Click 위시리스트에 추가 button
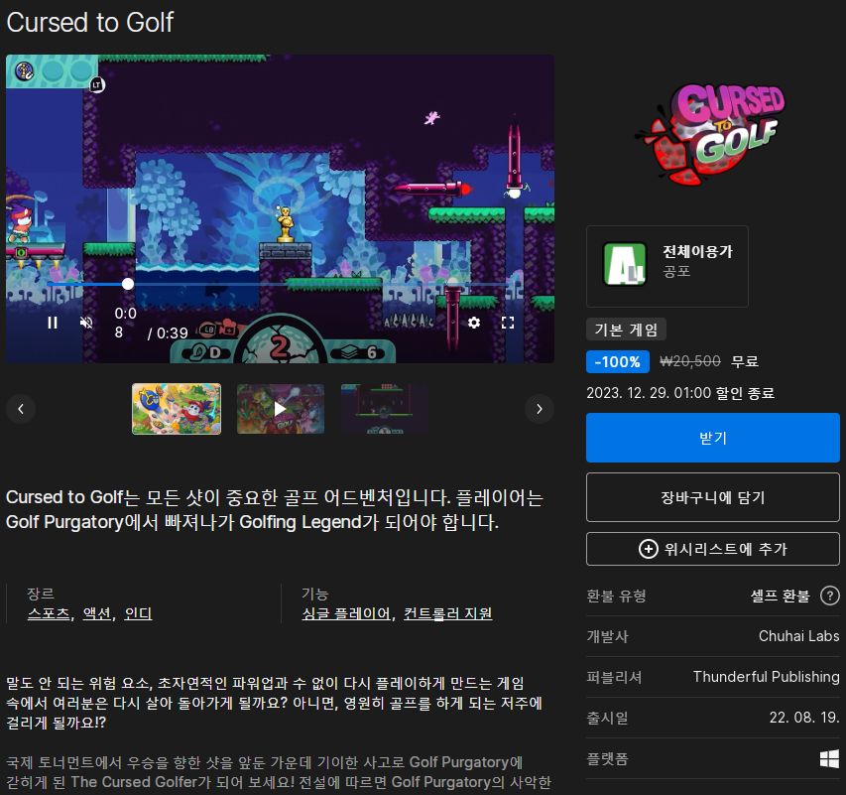This screenshot has height=795, width=846. (x=713, y=549)
